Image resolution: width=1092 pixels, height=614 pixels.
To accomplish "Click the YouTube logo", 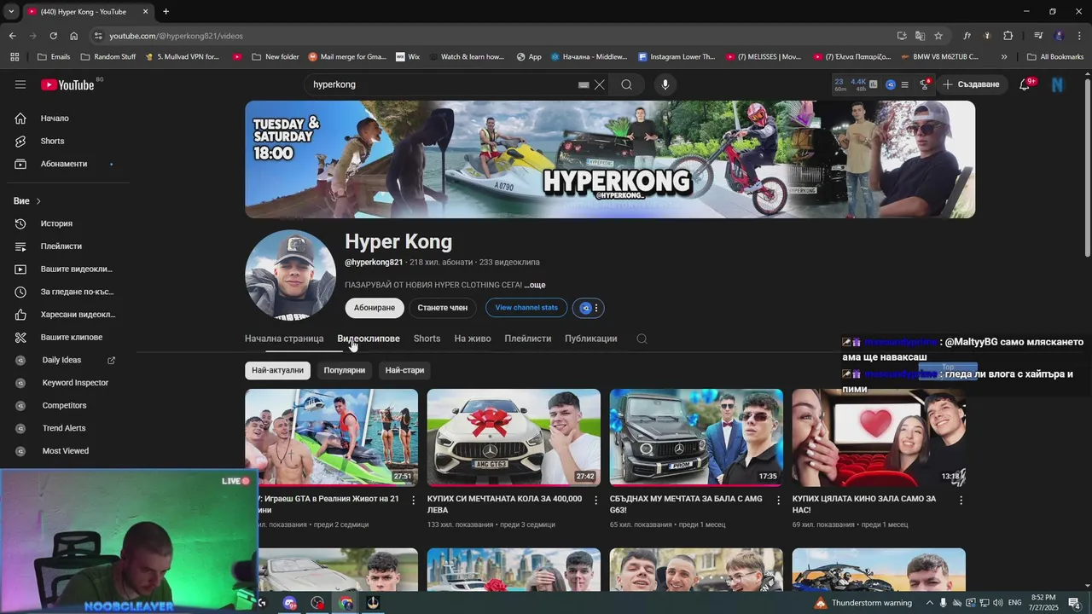I will pos(67,84).
